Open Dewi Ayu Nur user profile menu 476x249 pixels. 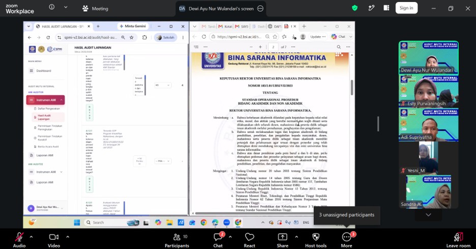point(46,208)
